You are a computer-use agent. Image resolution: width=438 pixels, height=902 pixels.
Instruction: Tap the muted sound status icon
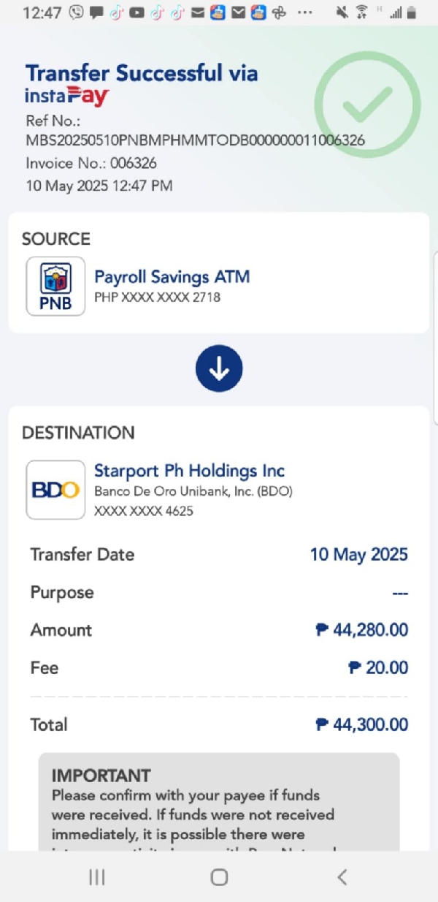pos(342,12)
